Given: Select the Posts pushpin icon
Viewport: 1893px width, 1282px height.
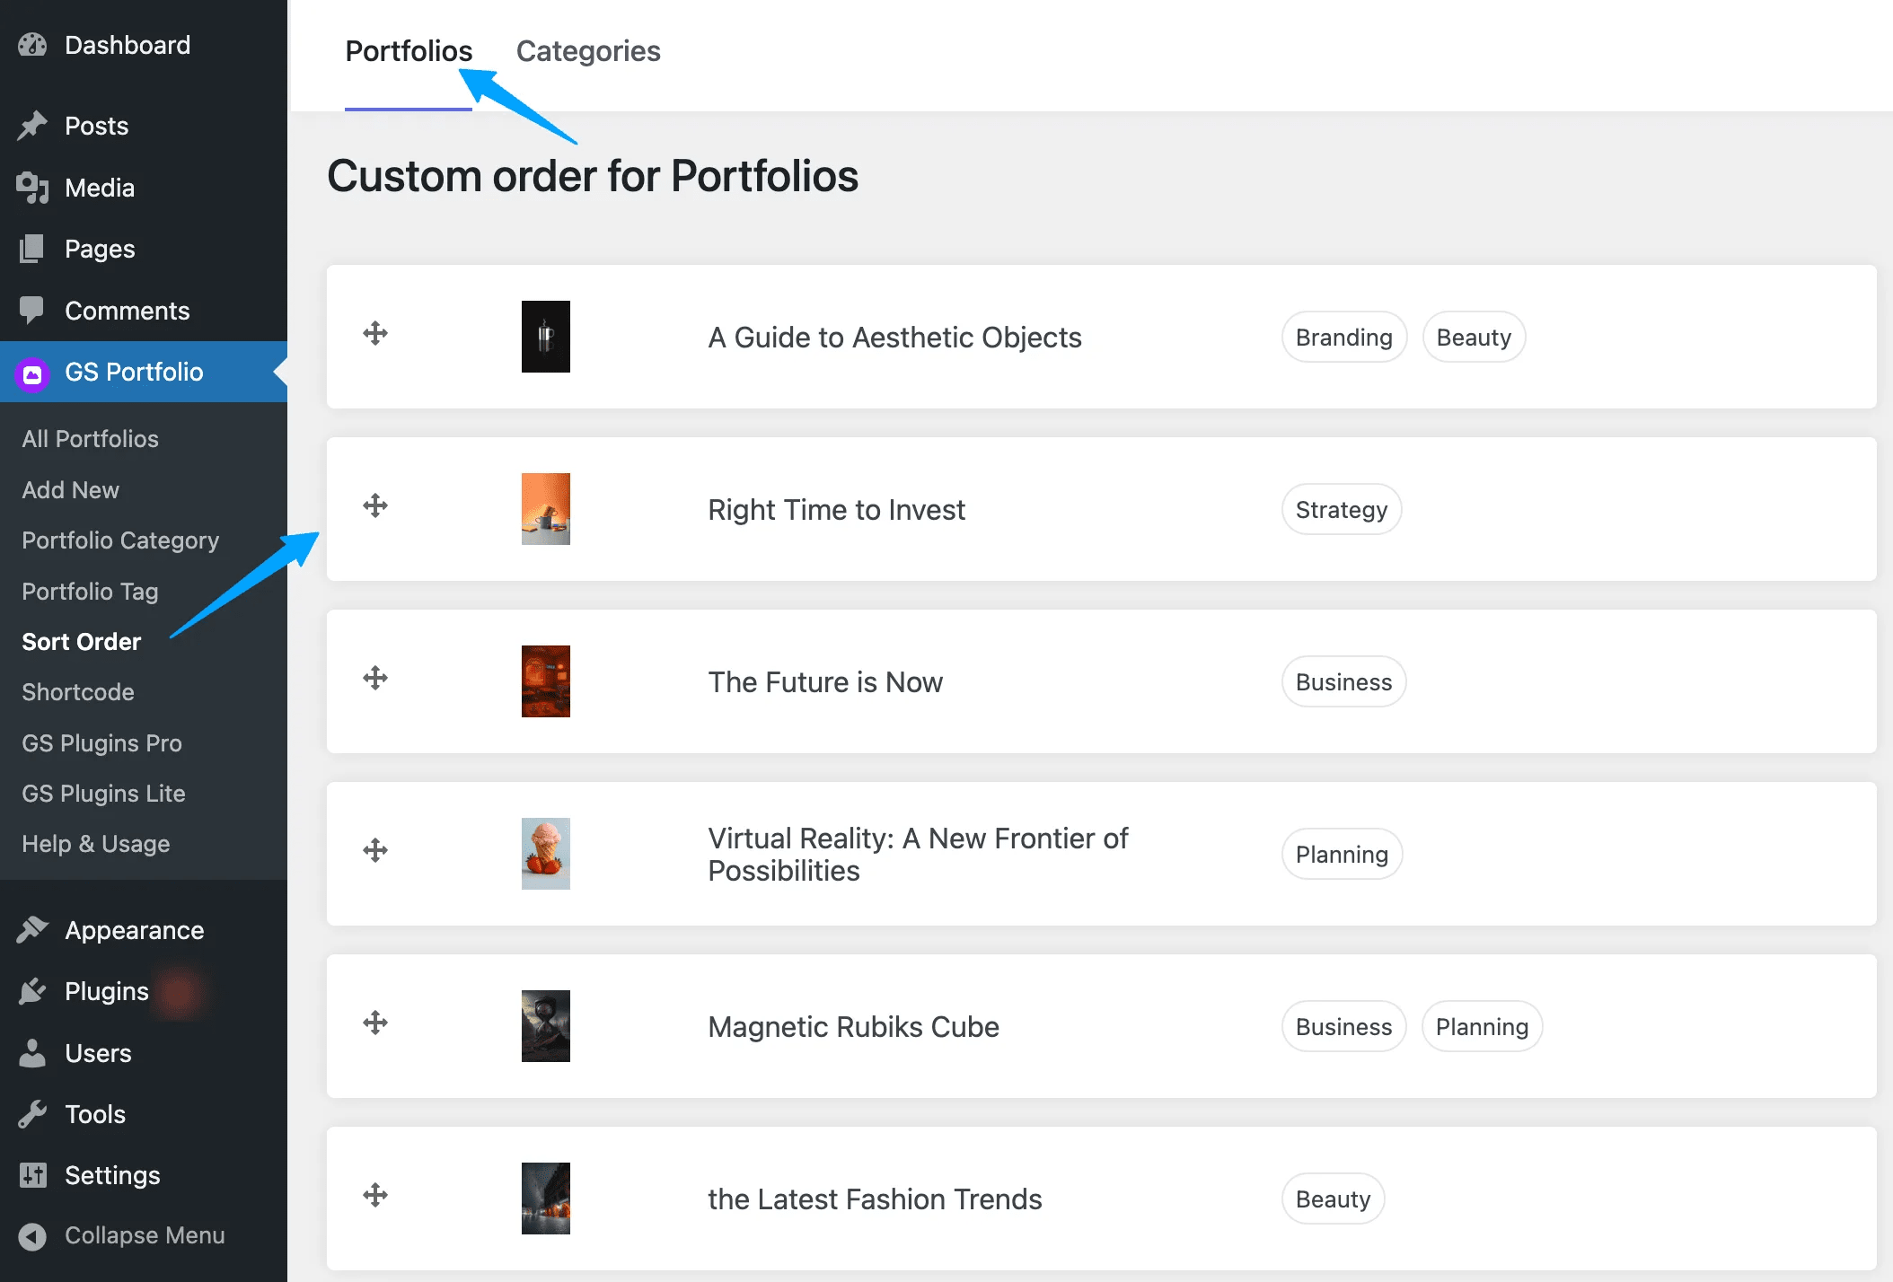Looking at the screenshot, I should 32,125.
